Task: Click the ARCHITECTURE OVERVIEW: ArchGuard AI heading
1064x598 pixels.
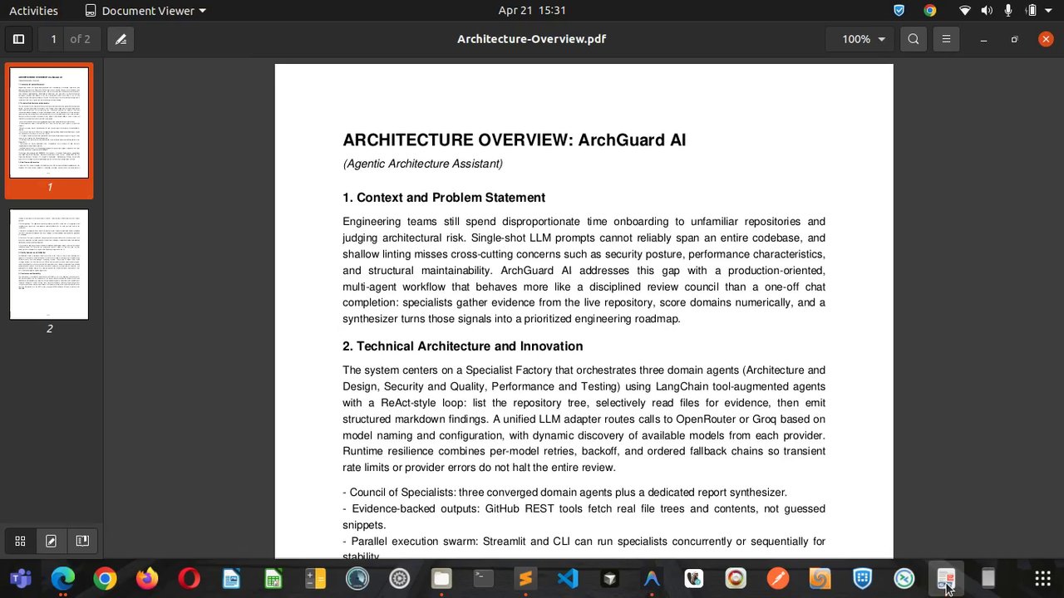Action: [x=515, y=140]
